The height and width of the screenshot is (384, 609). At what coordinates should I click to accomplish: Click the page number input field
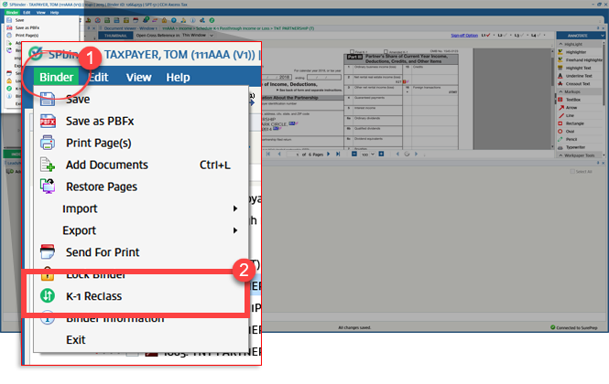pos(293,155)
